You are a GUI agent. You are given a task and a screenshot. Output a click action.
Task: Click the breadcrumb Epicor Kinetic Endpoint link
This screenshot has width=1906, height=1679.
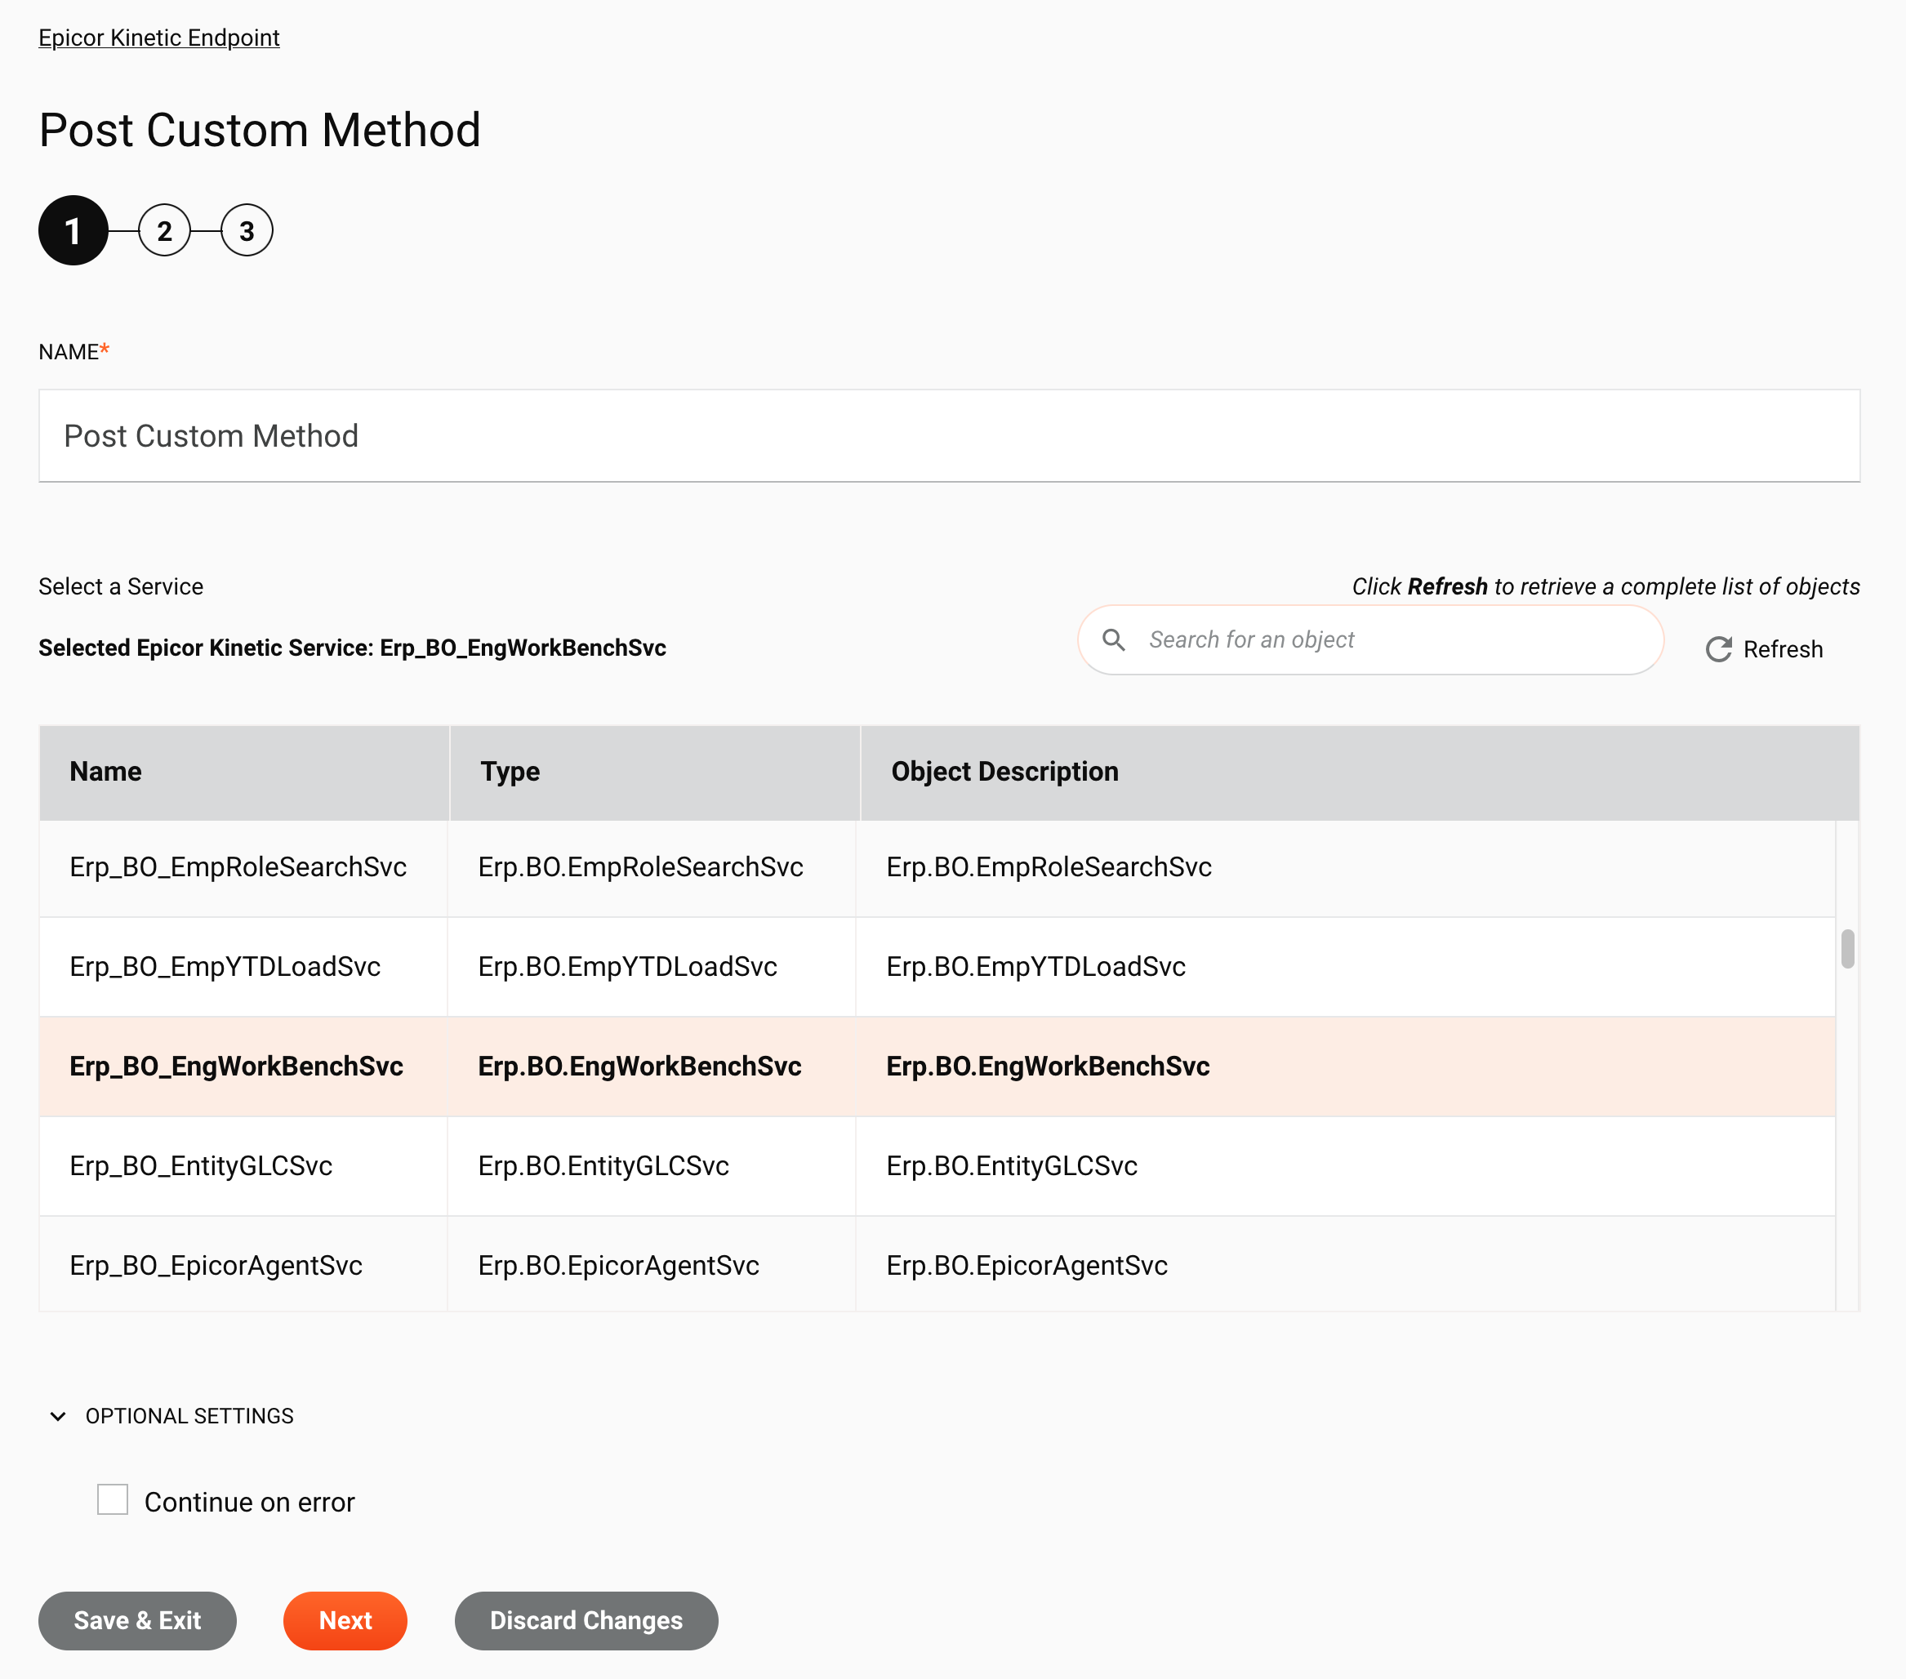pyautogui.click(x=158, y=36)
